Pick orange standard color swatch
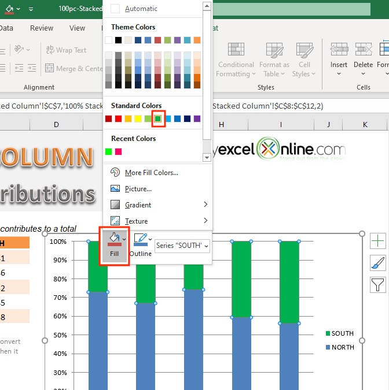389x390 pixels. pyautogui.click(x=128, y=119)
